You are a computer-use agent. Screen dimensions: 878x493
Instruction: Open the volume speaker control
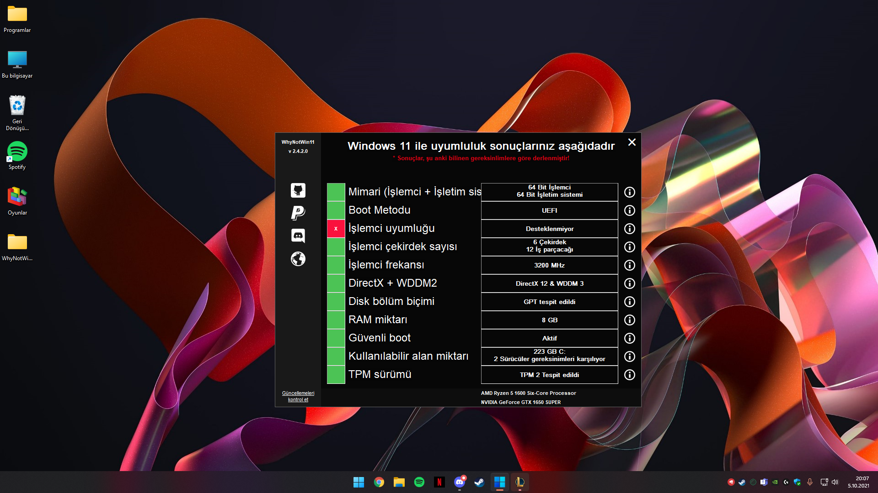pyautogui.click(x=835, y=482)
